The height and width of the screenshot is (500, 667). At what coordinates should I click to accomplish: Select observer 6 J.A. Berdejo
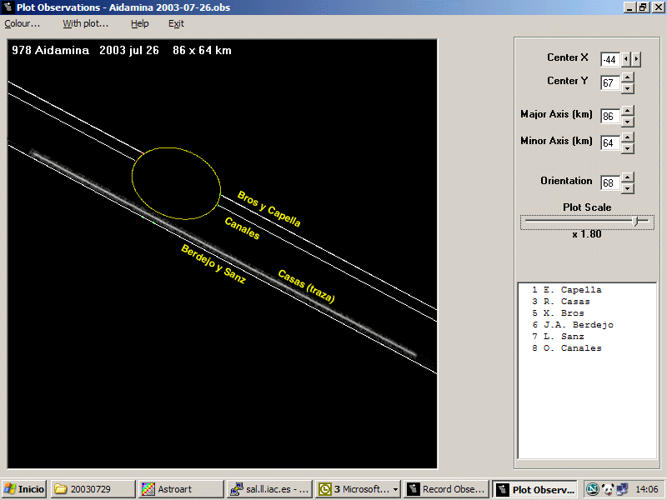(572, 325)
